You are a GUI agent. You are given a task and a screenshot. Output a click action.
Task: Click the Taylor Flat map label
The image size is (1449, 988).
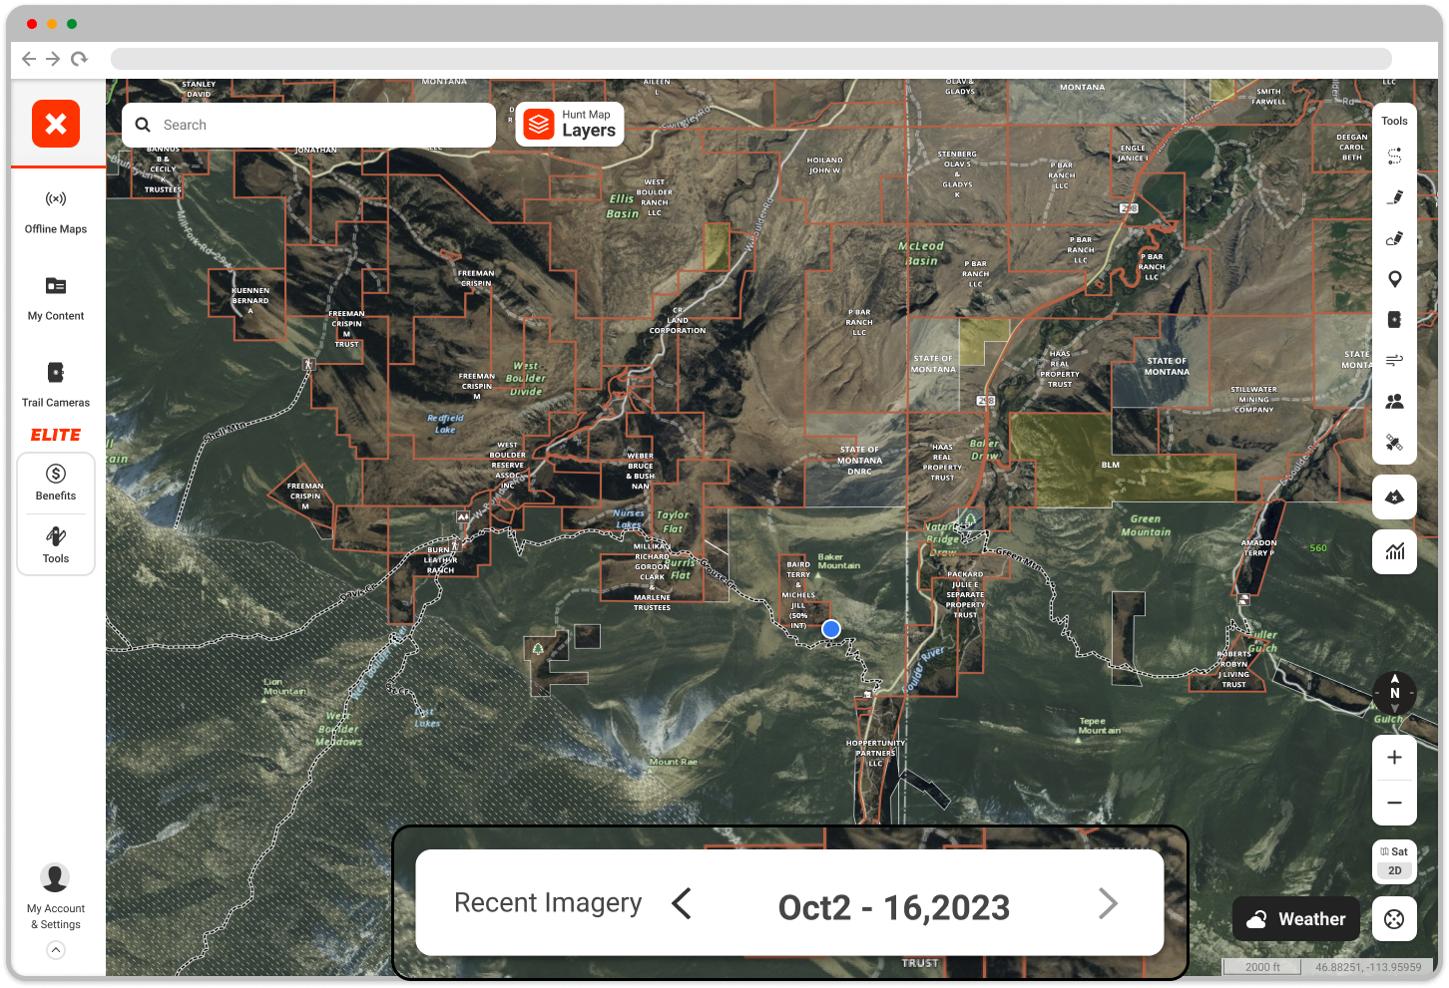[x=673, y=521]
